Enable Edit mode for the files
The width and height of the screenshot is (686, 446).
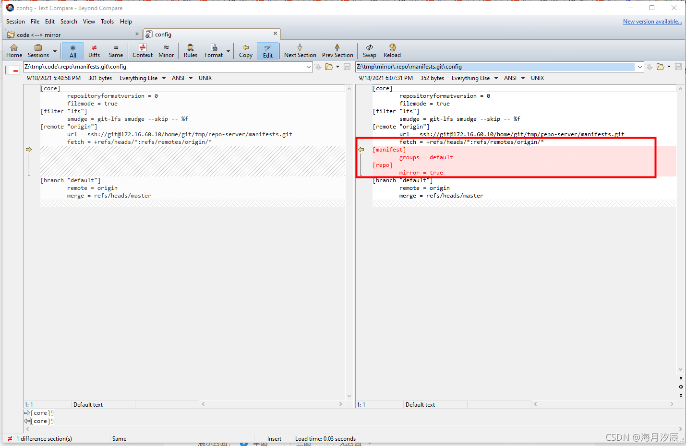pos(267,50)
